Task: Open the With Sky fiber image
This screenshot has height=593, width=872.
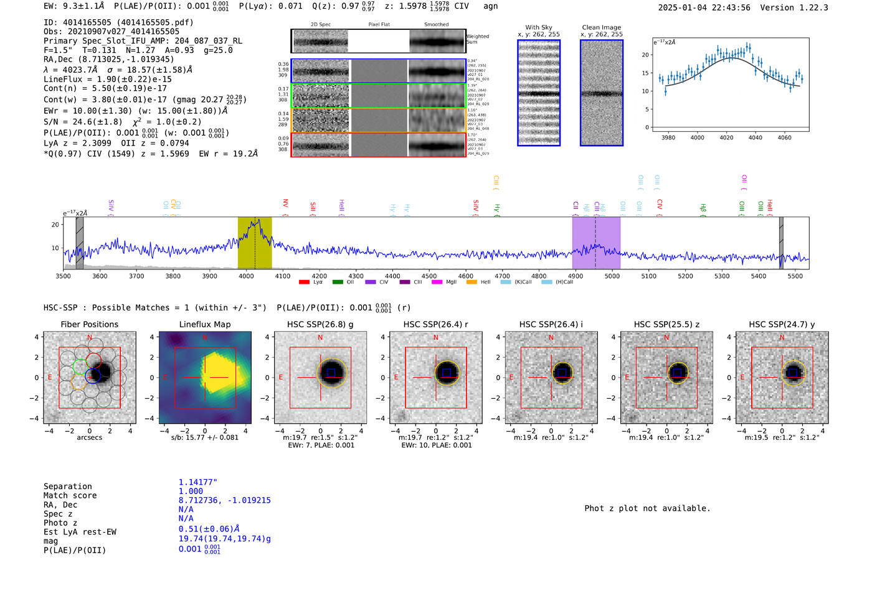Action: point(539,93)
